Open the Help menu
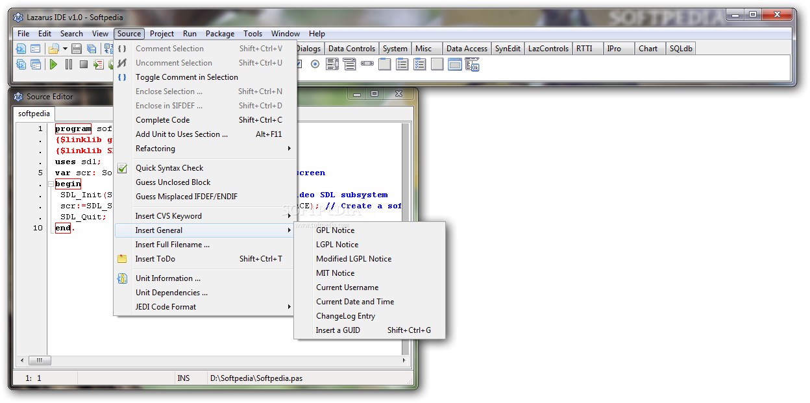810x403 pixels. tap(317, 34)
